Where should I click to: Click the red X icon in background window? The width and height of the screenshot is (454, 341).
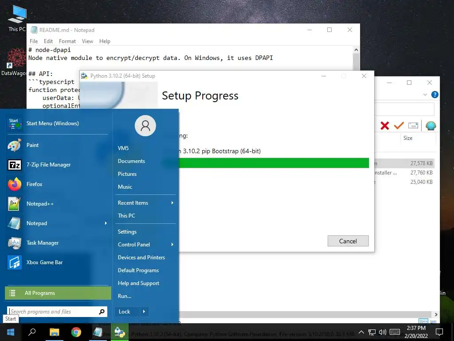[384, 126]
